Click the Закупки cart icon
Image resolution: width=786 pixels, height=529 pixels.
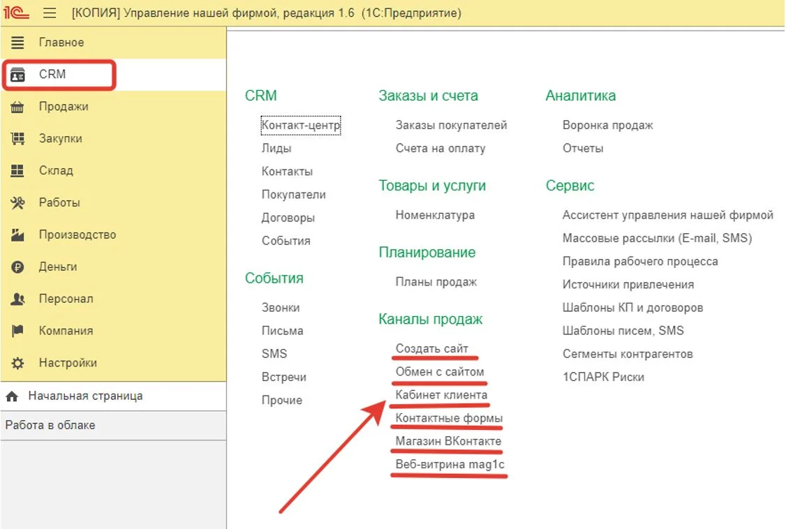(x=17, y=139)
